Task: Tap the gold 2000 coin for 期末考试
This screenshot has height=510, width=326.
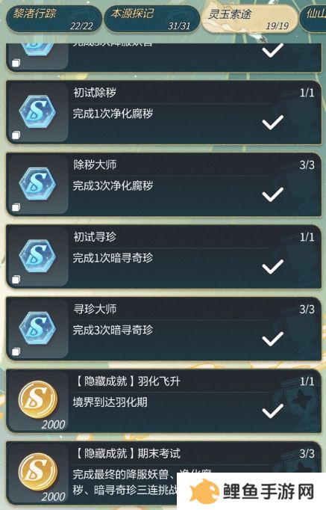Action: click(x=37, y=472)
